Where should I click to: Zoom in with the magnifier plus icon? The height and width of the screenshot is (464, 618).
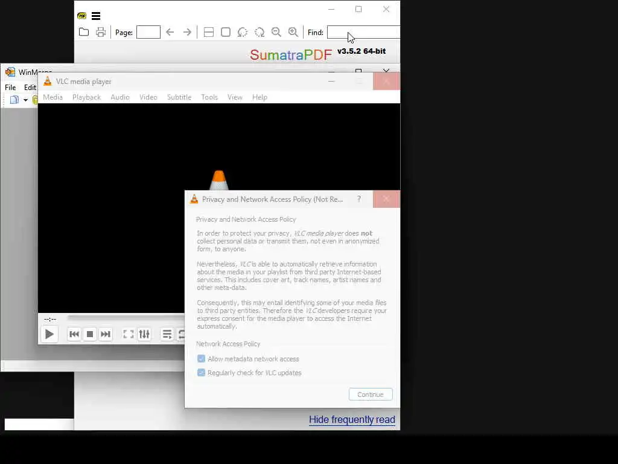pyautogui.click(x=293, y=32)
